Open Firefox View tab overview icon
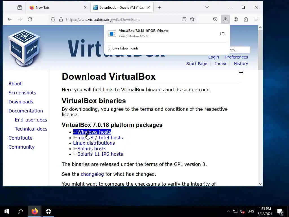The image size is (289, 217). (x=20, y=7)
